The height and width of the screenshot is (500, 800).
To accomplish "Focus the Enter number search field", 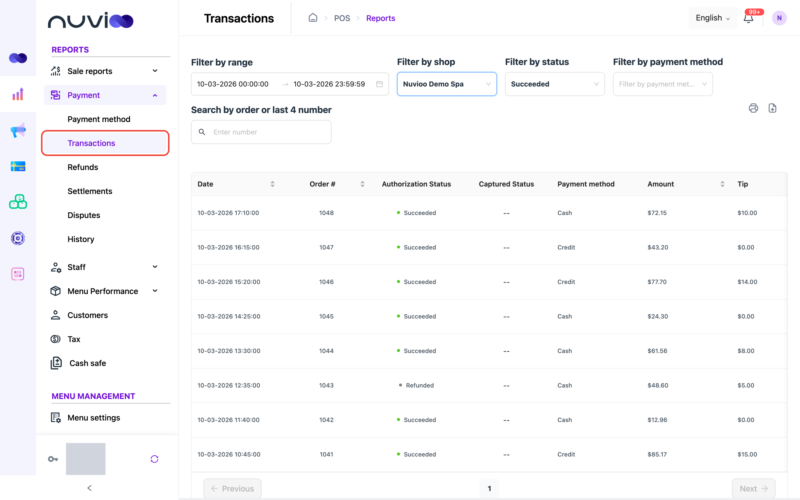I will [261, 132].
